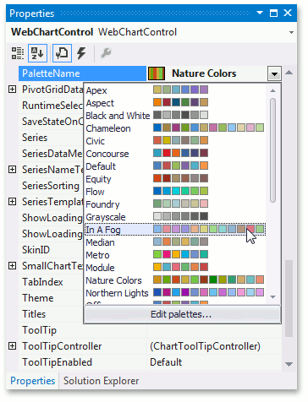Expand the ToolTipController property node
This screenshot has width=308, height=402.
12,346
